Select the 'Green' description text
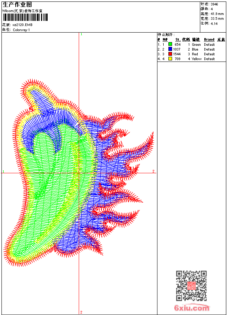Image resolution: width=227 pixels, height=315 pixels. coord(196,44)
